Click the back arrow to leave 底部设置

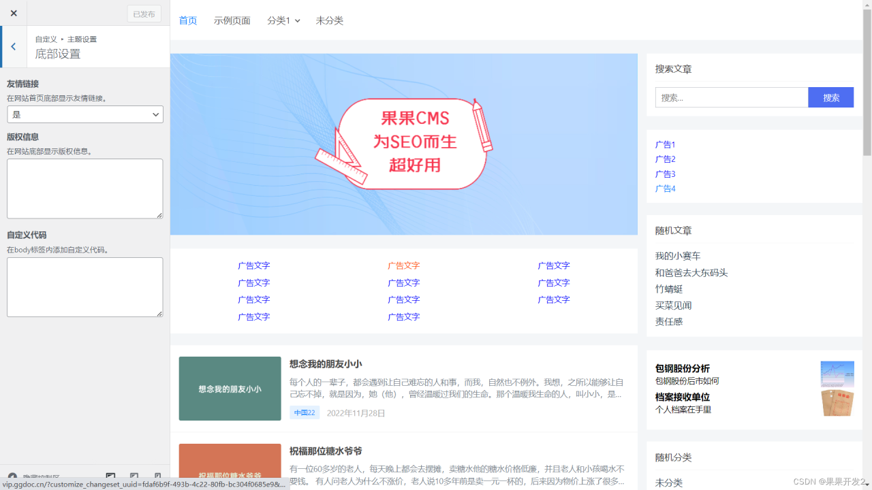pos(13,46)
